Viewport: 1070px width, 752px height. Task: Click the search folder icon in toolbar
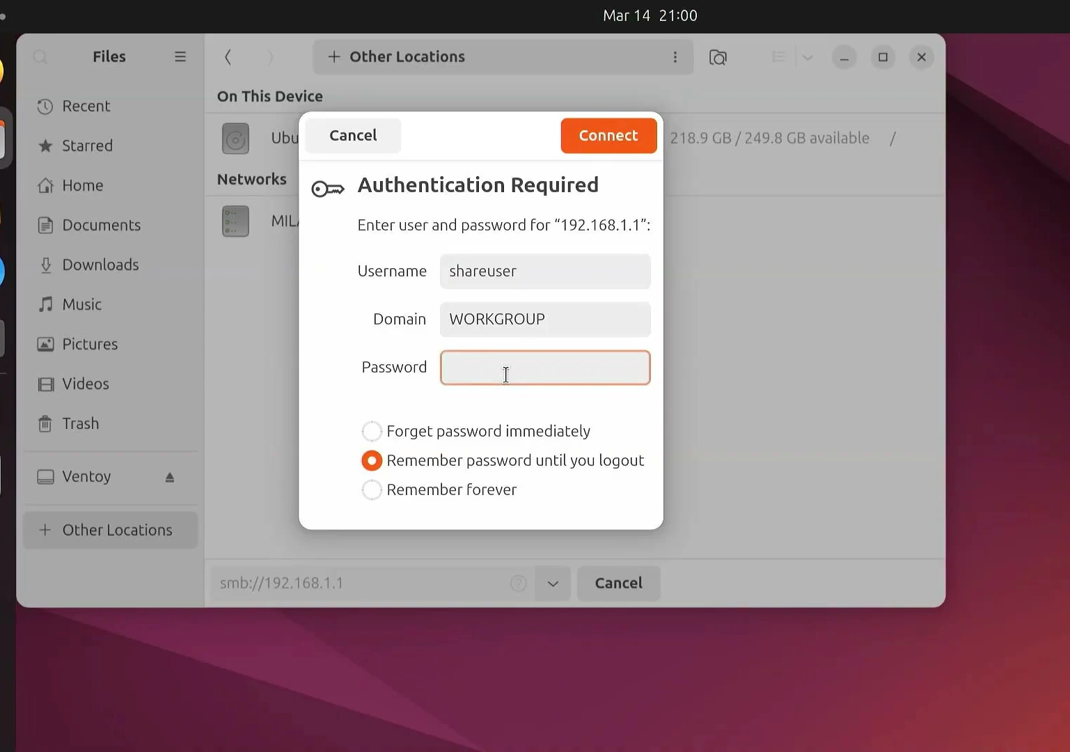click(x=718, y=57)
